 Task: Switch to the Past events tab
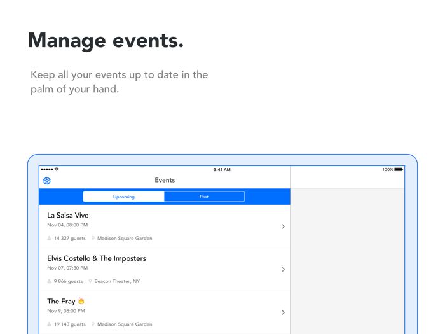[x=204, y=197]
